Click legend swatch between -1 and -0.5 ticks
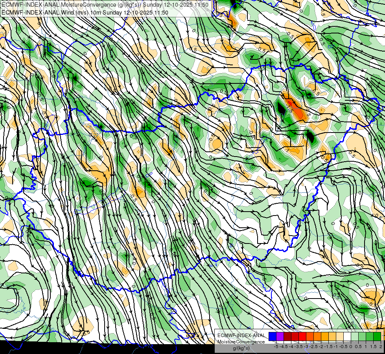 click(340, 337)
